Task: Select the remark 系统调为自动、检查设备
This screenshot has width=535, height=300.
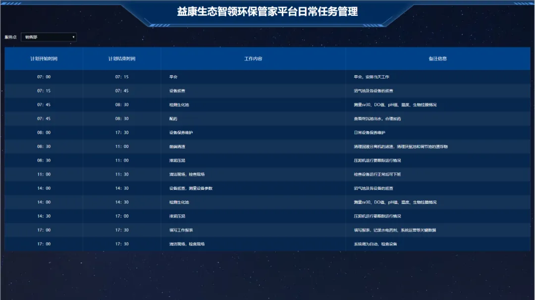Action: click(375, 244)
